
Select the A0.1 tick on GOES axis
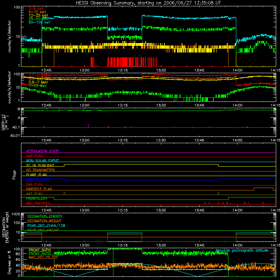(x=16, y=127)
